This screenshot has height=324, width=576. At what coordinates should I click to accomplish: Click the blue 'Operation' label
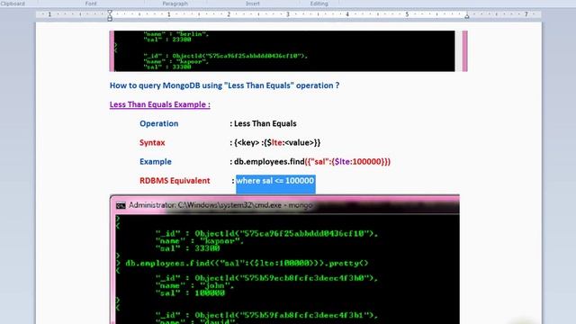[158, 124]
